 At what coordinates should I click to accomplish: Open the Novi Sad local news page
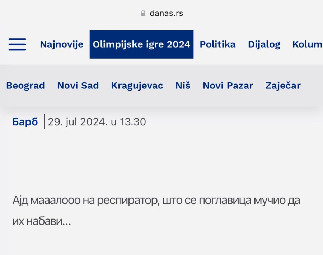pos(78,86)
